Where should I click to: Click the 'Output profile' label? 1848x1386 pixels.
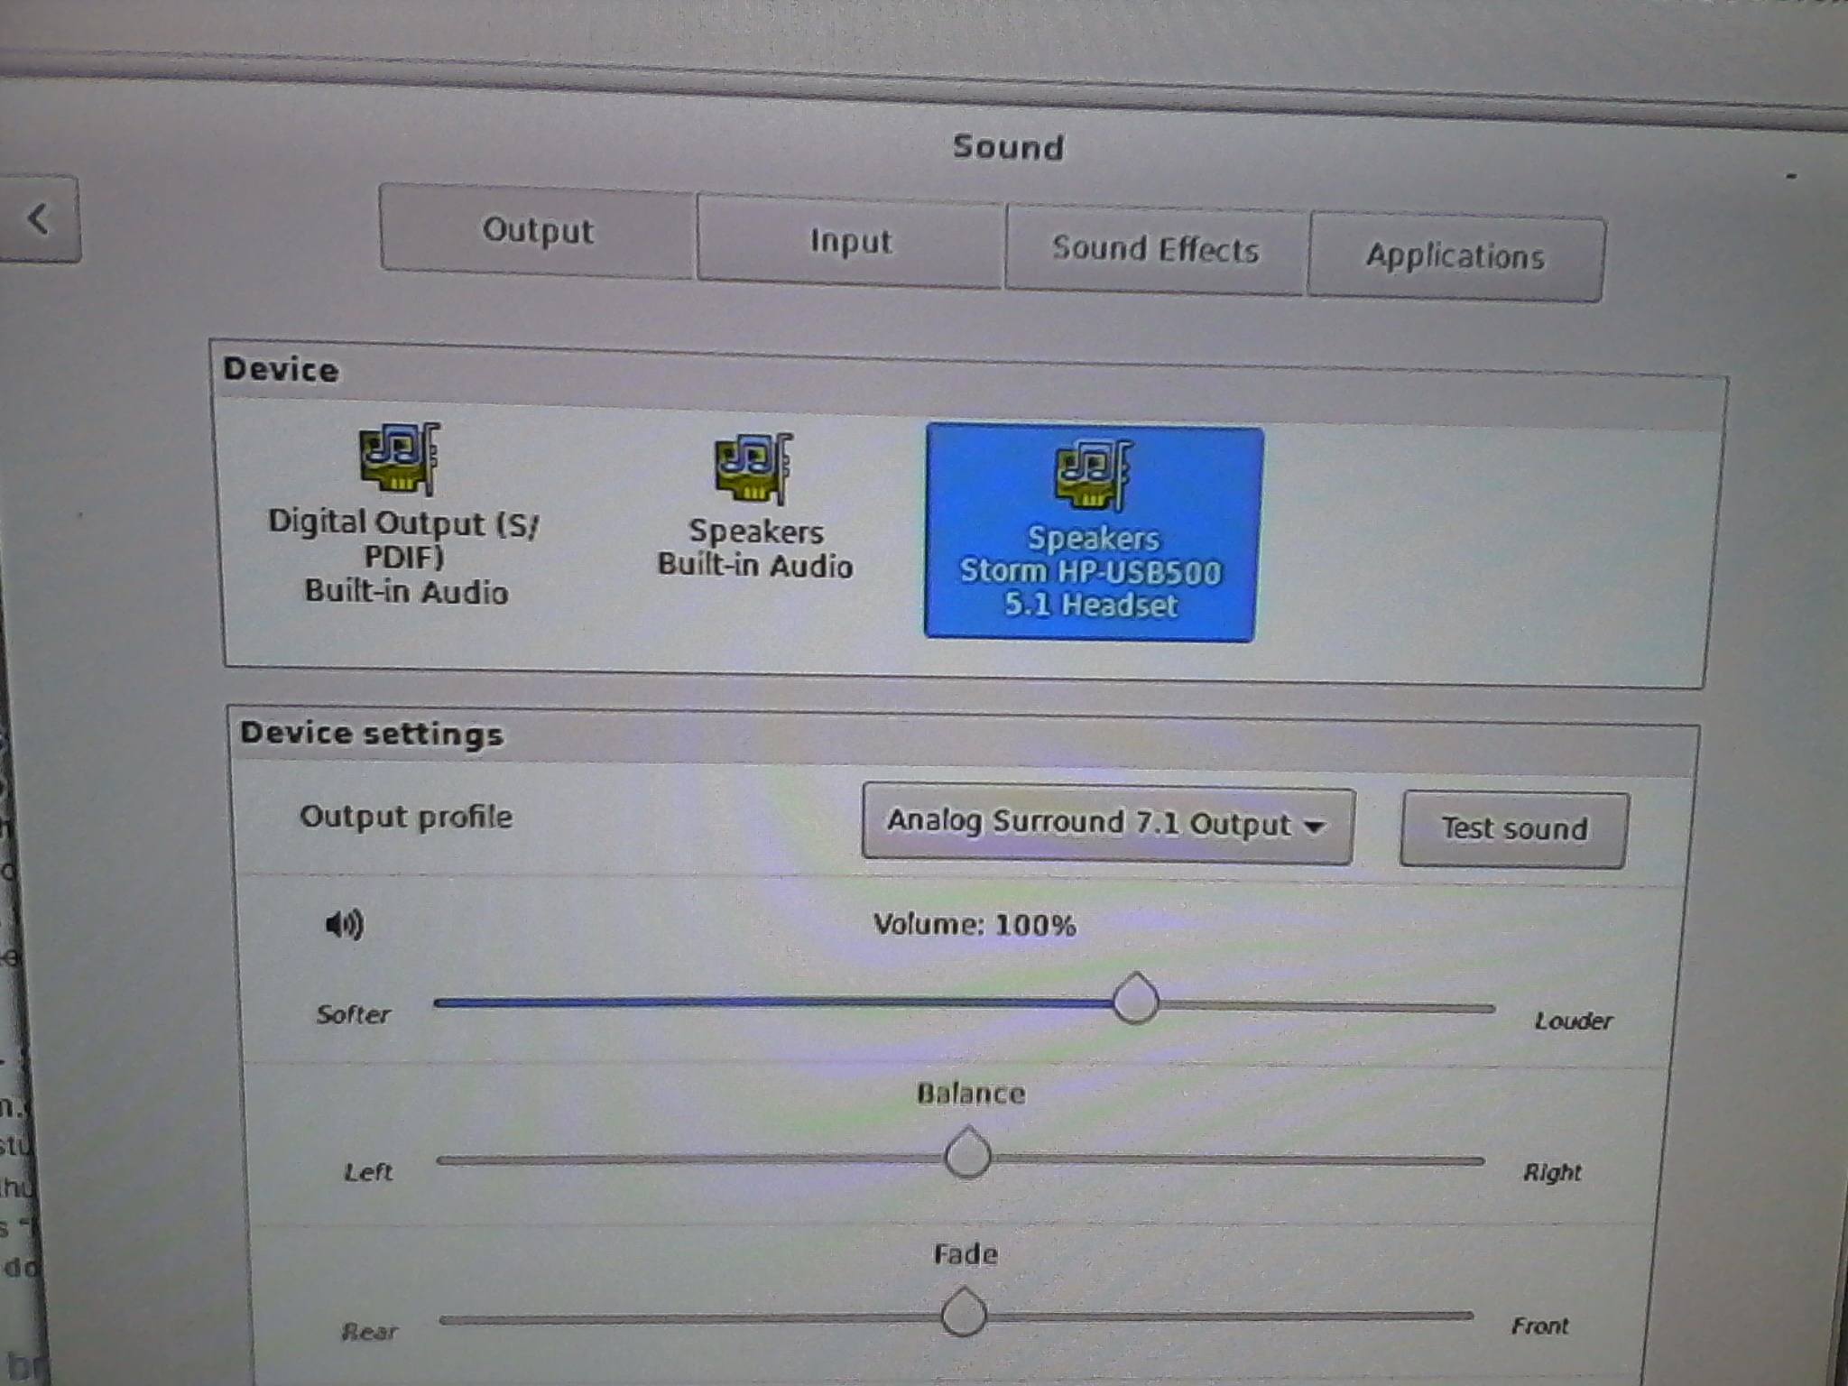406,818
